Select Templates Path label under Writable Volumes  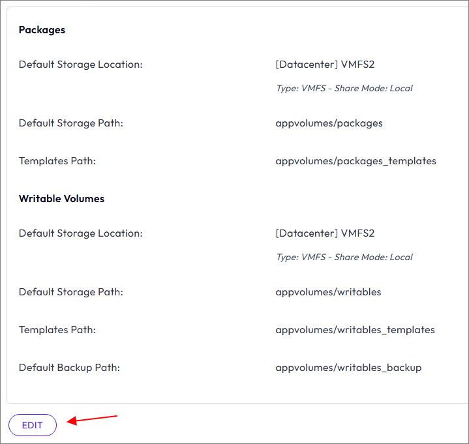click(57, 330)
